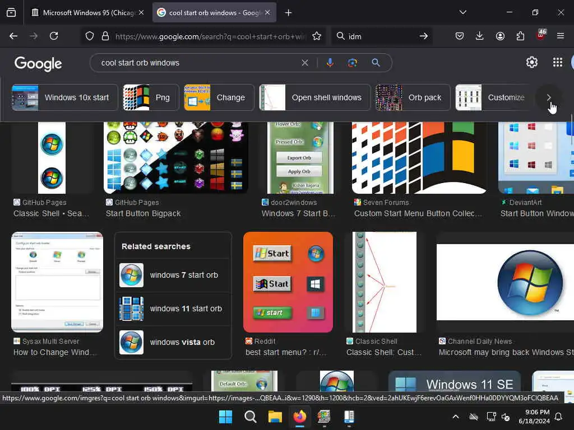Open a new browser tab
Image resolution: width=574 pixels, height=430 pixels.
289,13
